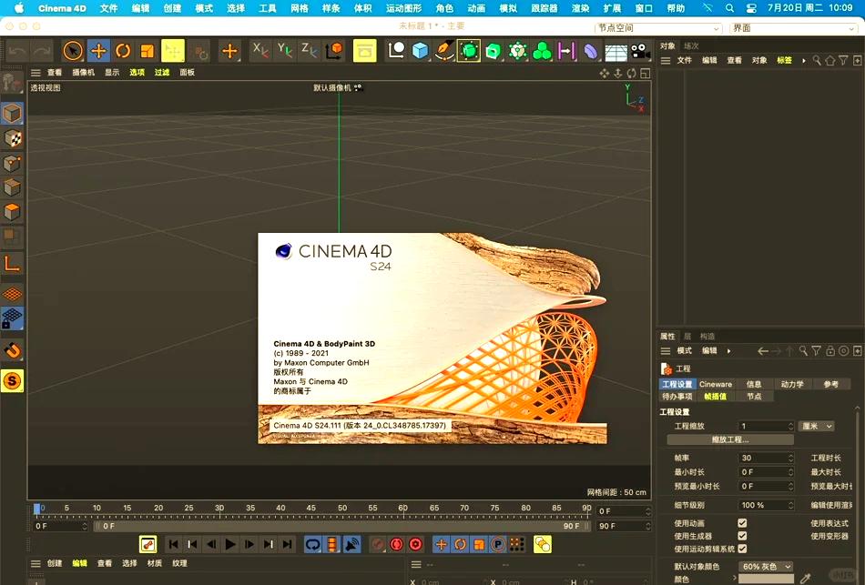
Task: Uncheck the 使用生成器 checkbox
Action: [742, 536]
